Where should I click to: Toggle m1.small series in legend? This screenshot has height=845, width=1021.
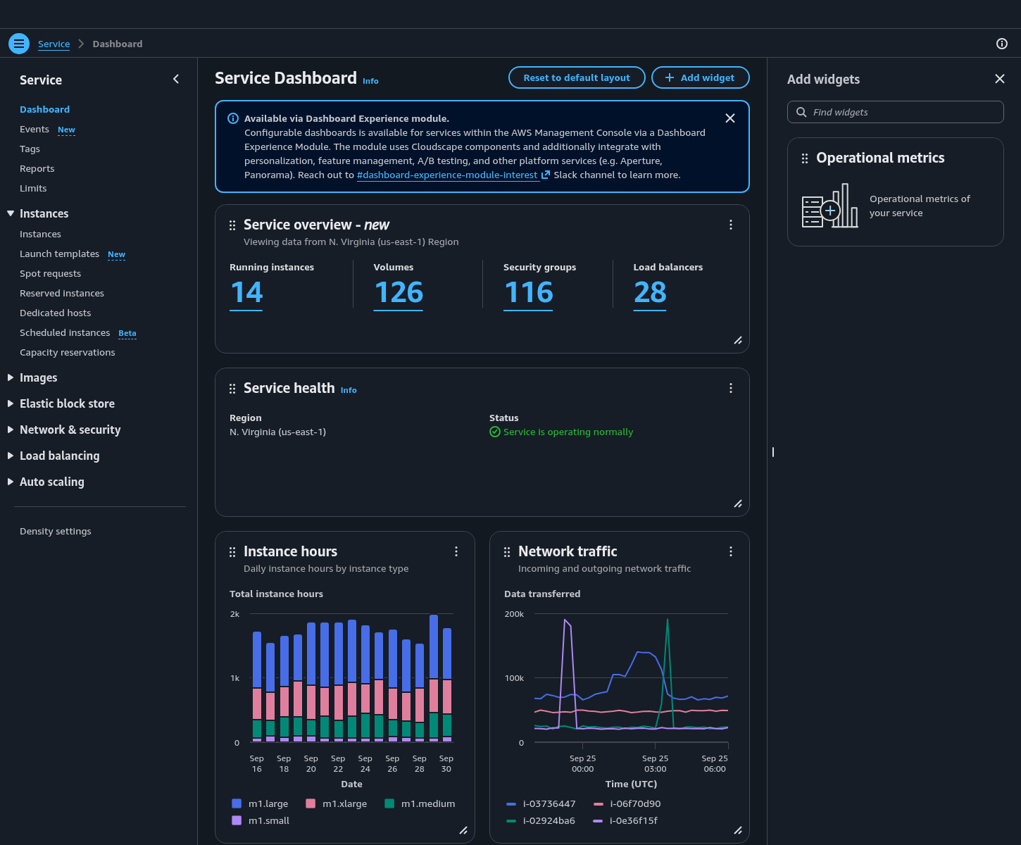coord(261,820)
